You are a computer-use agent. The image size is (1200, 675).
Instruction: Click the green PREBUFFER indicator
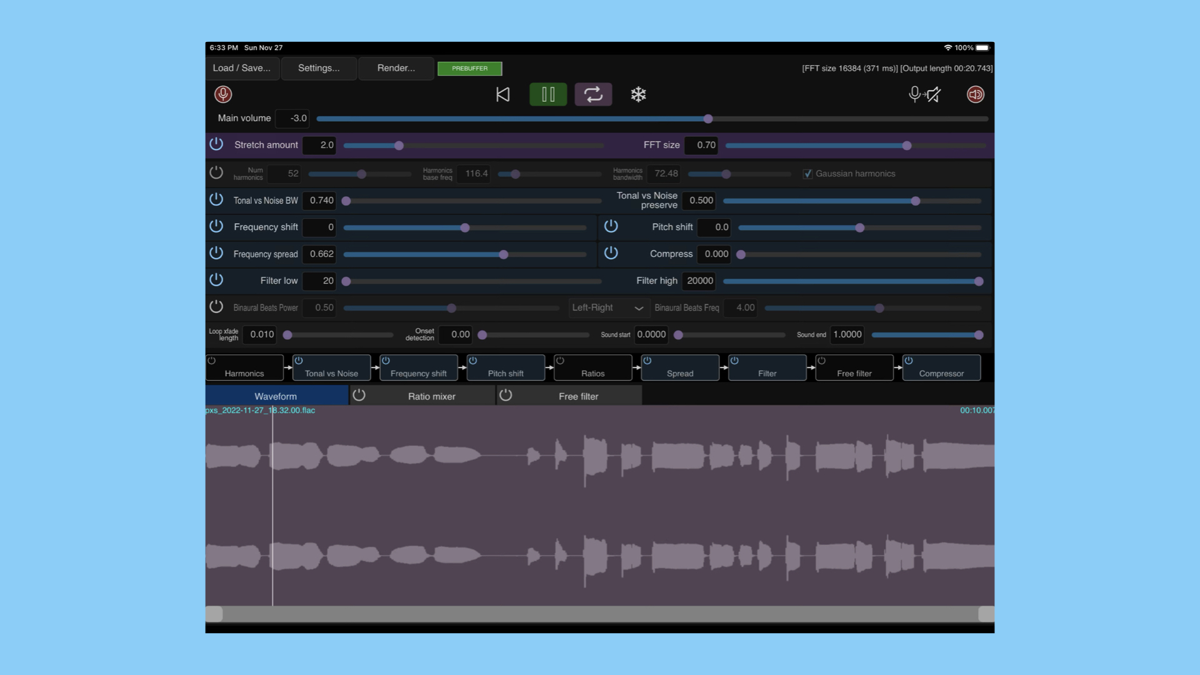pos(469,68)
